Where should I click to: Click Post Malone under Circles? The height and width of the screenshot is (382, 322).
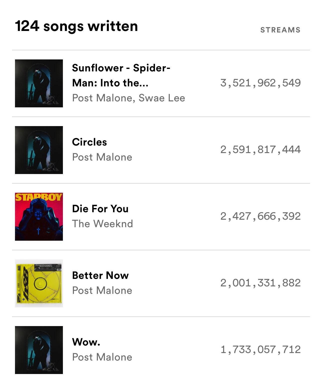click(102, 157)
